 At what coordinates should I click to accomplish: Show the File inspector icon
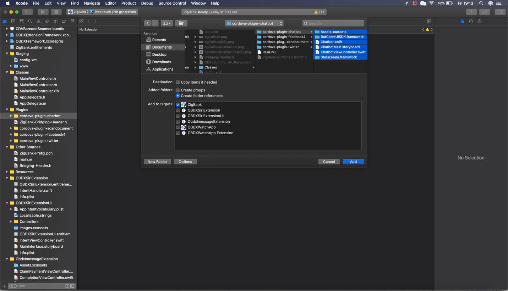(463, 21)
